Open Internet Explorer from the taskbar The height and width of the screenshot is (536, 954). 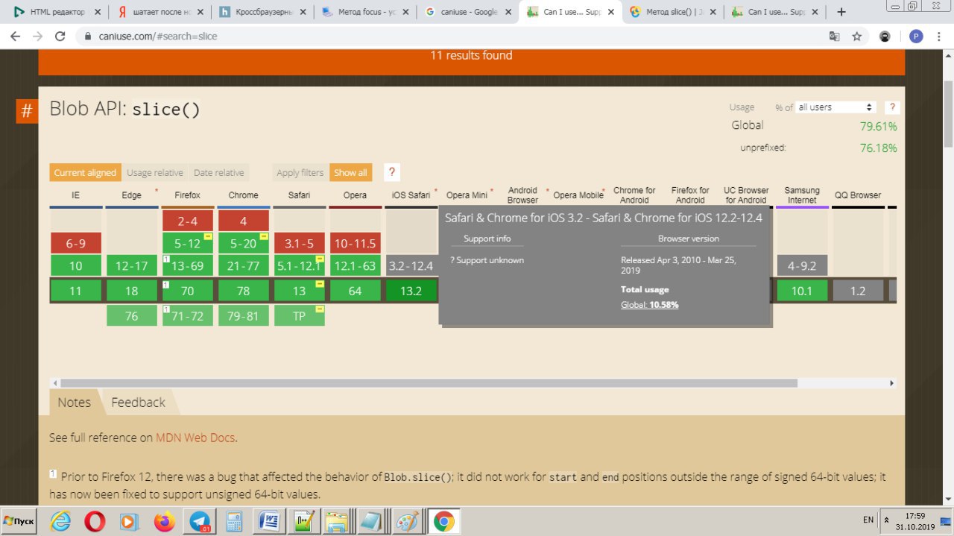[61, 520]
